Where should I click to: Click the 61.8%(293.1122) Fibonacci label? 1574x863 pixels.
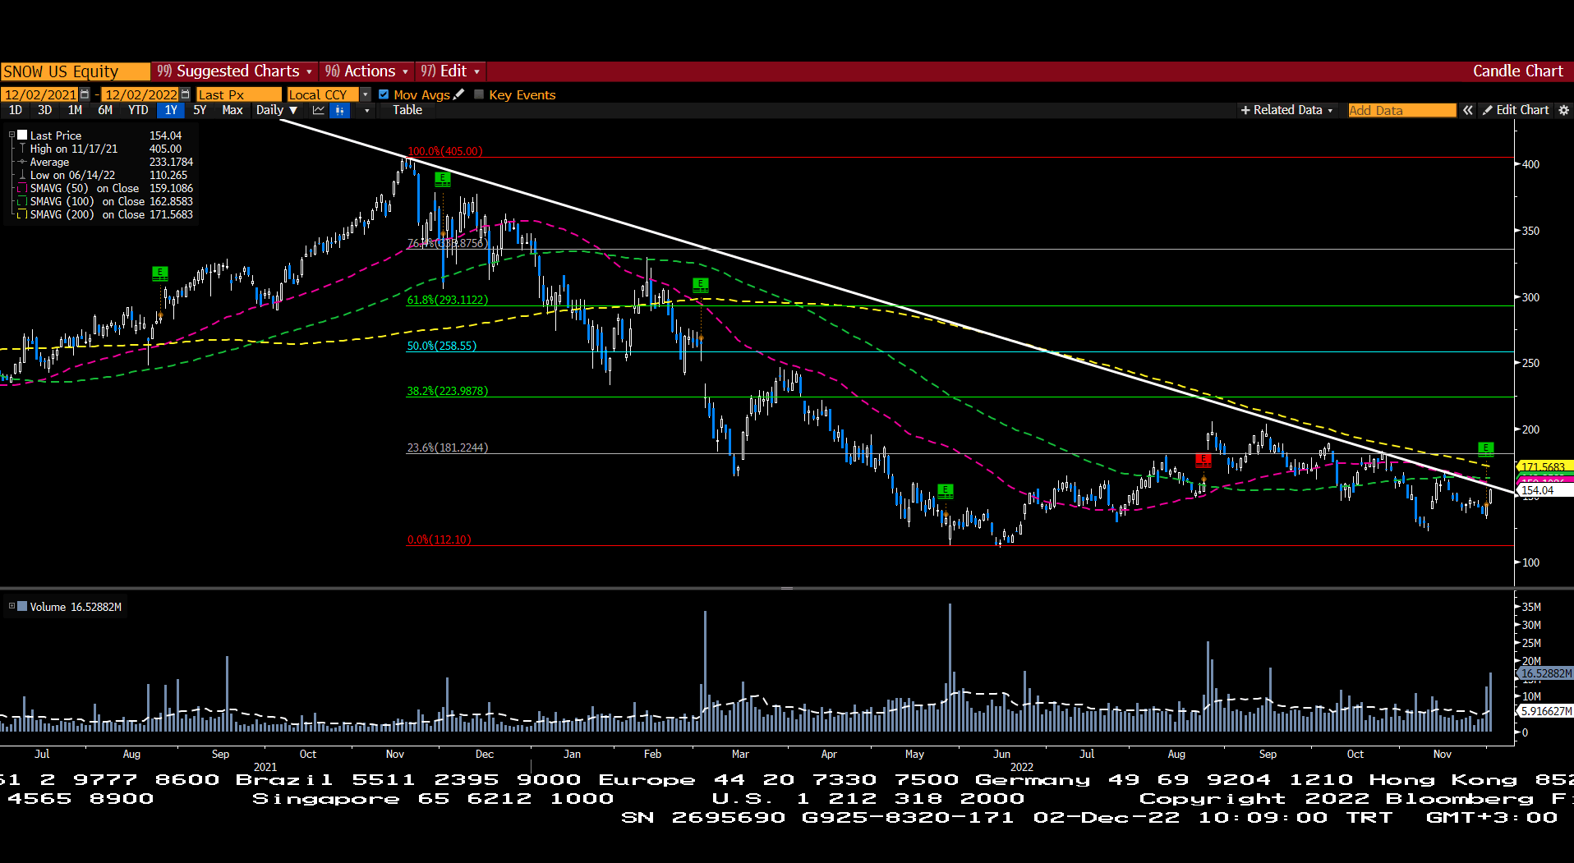tap(448, 300)
